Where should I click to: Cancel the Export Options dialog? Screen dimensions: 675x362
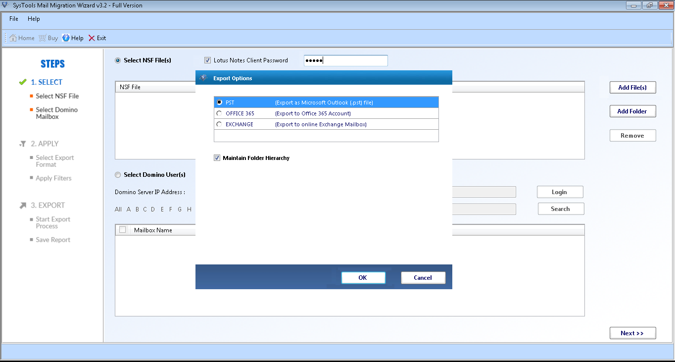[423, 277]
